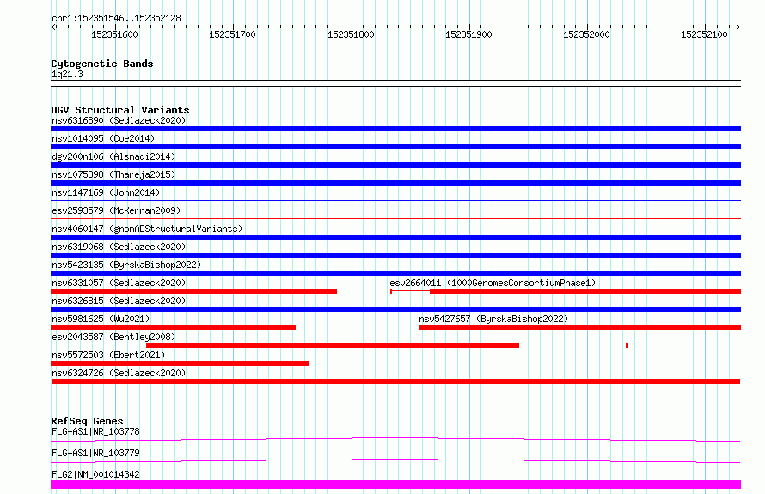Select the Cytogenetic Bands track title

[102, 64]
